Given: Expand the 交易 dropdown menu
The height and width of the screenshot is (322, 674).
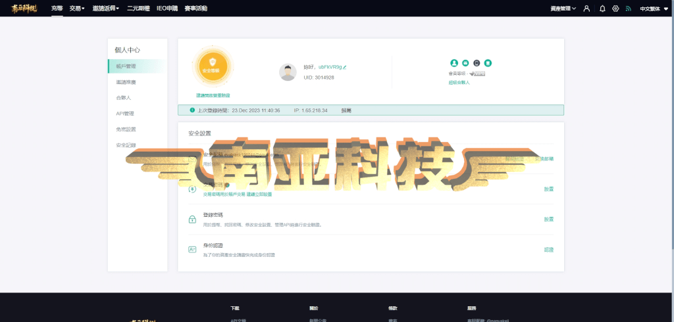Looking at the screenshot, I should pos(77,8).
